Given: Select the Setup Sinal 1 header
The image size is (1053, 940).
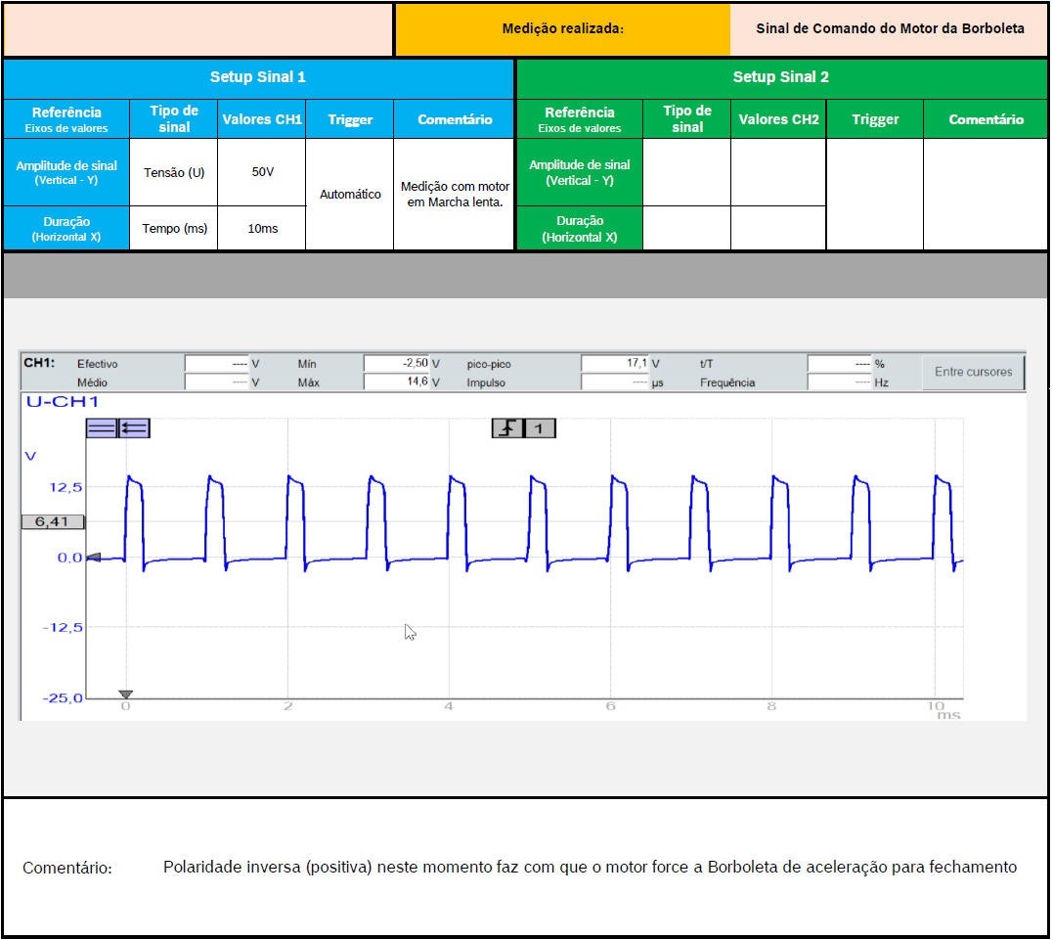Looking at the screenshot, I should coord(258,77).
